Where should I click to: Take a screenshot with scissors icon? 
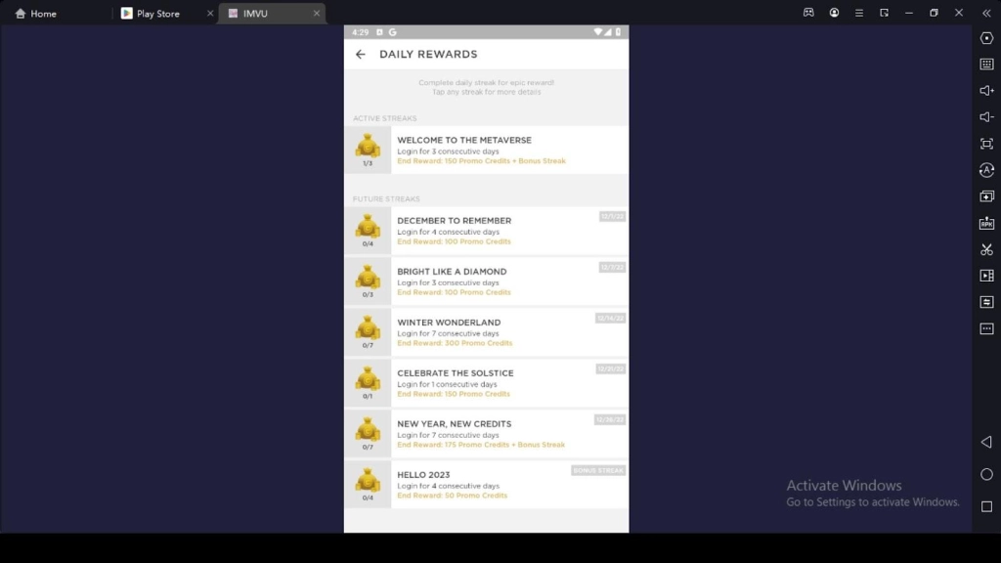pos(986,249)
